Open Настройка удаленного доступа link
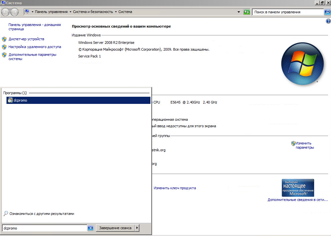This screenshot has width=331, height=236. point(35,47)
